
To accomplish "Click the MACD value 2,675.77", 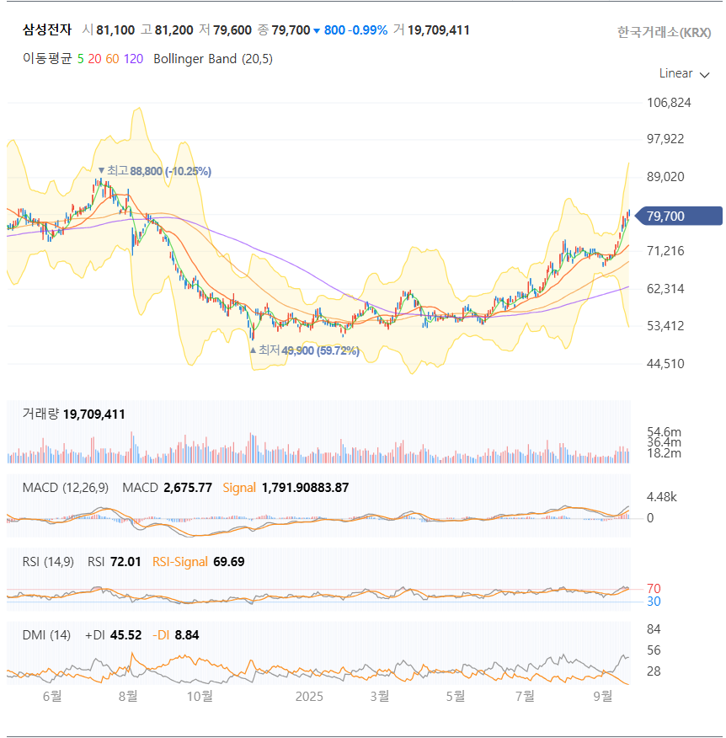I will [188, 488].
